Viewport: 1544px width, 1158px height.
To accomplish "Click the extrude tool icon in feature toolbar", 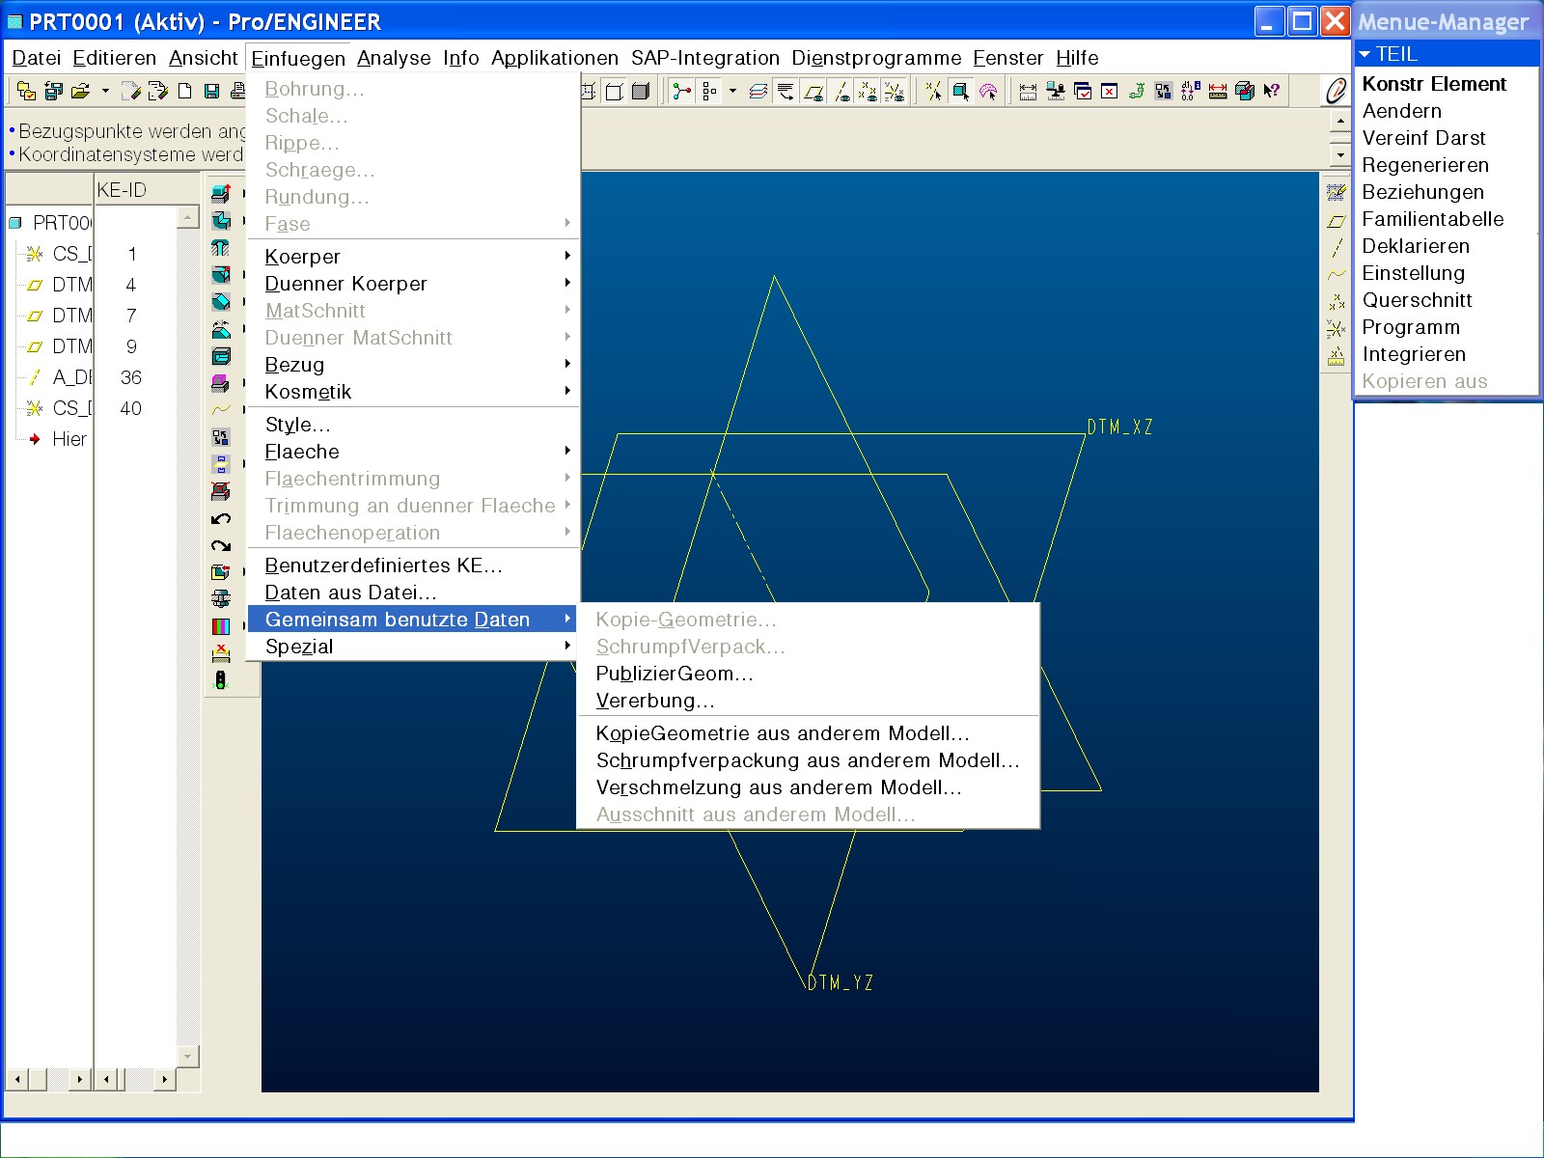I will point(221,193).
